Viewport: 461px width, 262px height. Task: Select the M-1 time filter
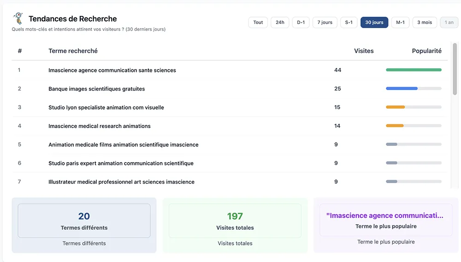(x=400, y=22)
